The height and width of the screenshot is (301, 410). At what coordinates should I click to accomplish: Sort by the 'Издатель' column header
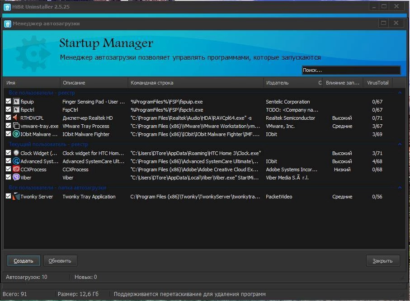290,83
